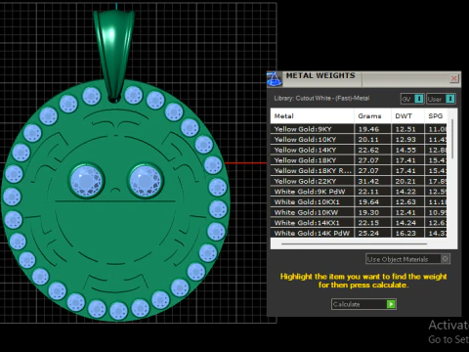This screenshot has height=352, width=469.
Task: Click the 22.62 grams value
Action: pyautogui.click(x=368, y=150)
